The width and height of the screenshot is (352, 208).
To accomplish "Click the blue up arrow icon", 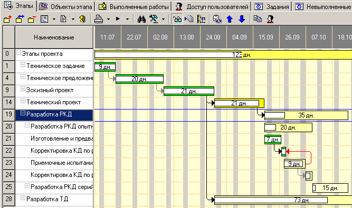I will point(230,19).
